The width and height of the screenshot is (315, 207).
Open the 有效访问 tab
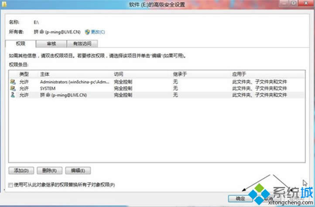point(82,44)
